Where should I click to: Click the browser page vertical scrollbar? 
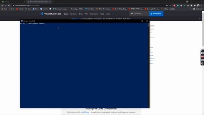(203, 29)
